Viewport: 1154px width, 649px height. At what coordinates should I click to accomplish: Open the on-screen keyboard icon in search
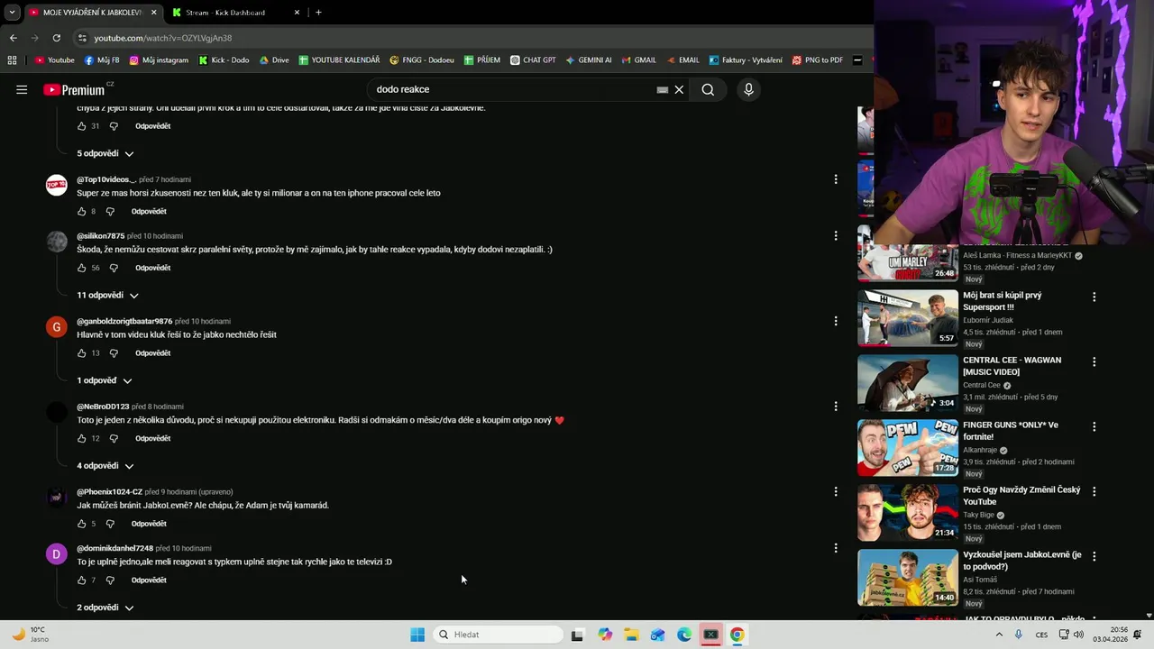pos(662,89)
